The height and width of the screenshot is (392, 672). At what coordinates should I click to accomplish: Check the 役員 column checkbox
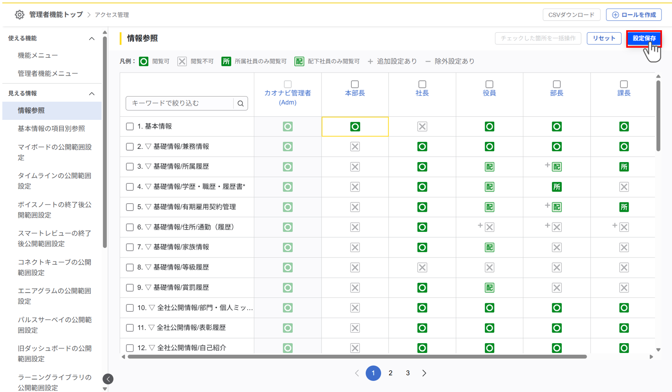[x=490, y=84]
